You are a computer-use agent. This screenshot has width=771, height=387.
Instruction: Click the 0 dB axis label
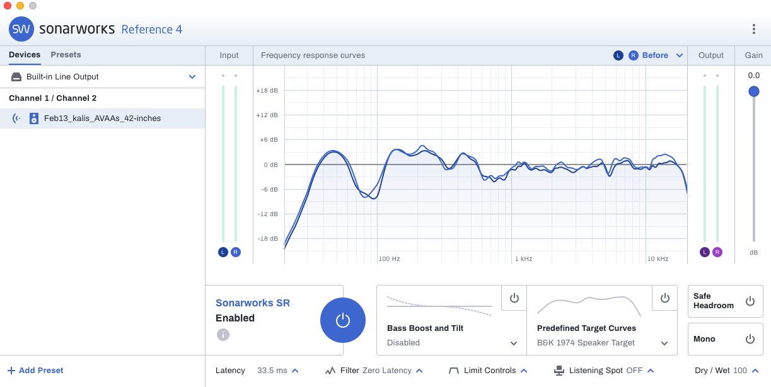coord(270,165)
